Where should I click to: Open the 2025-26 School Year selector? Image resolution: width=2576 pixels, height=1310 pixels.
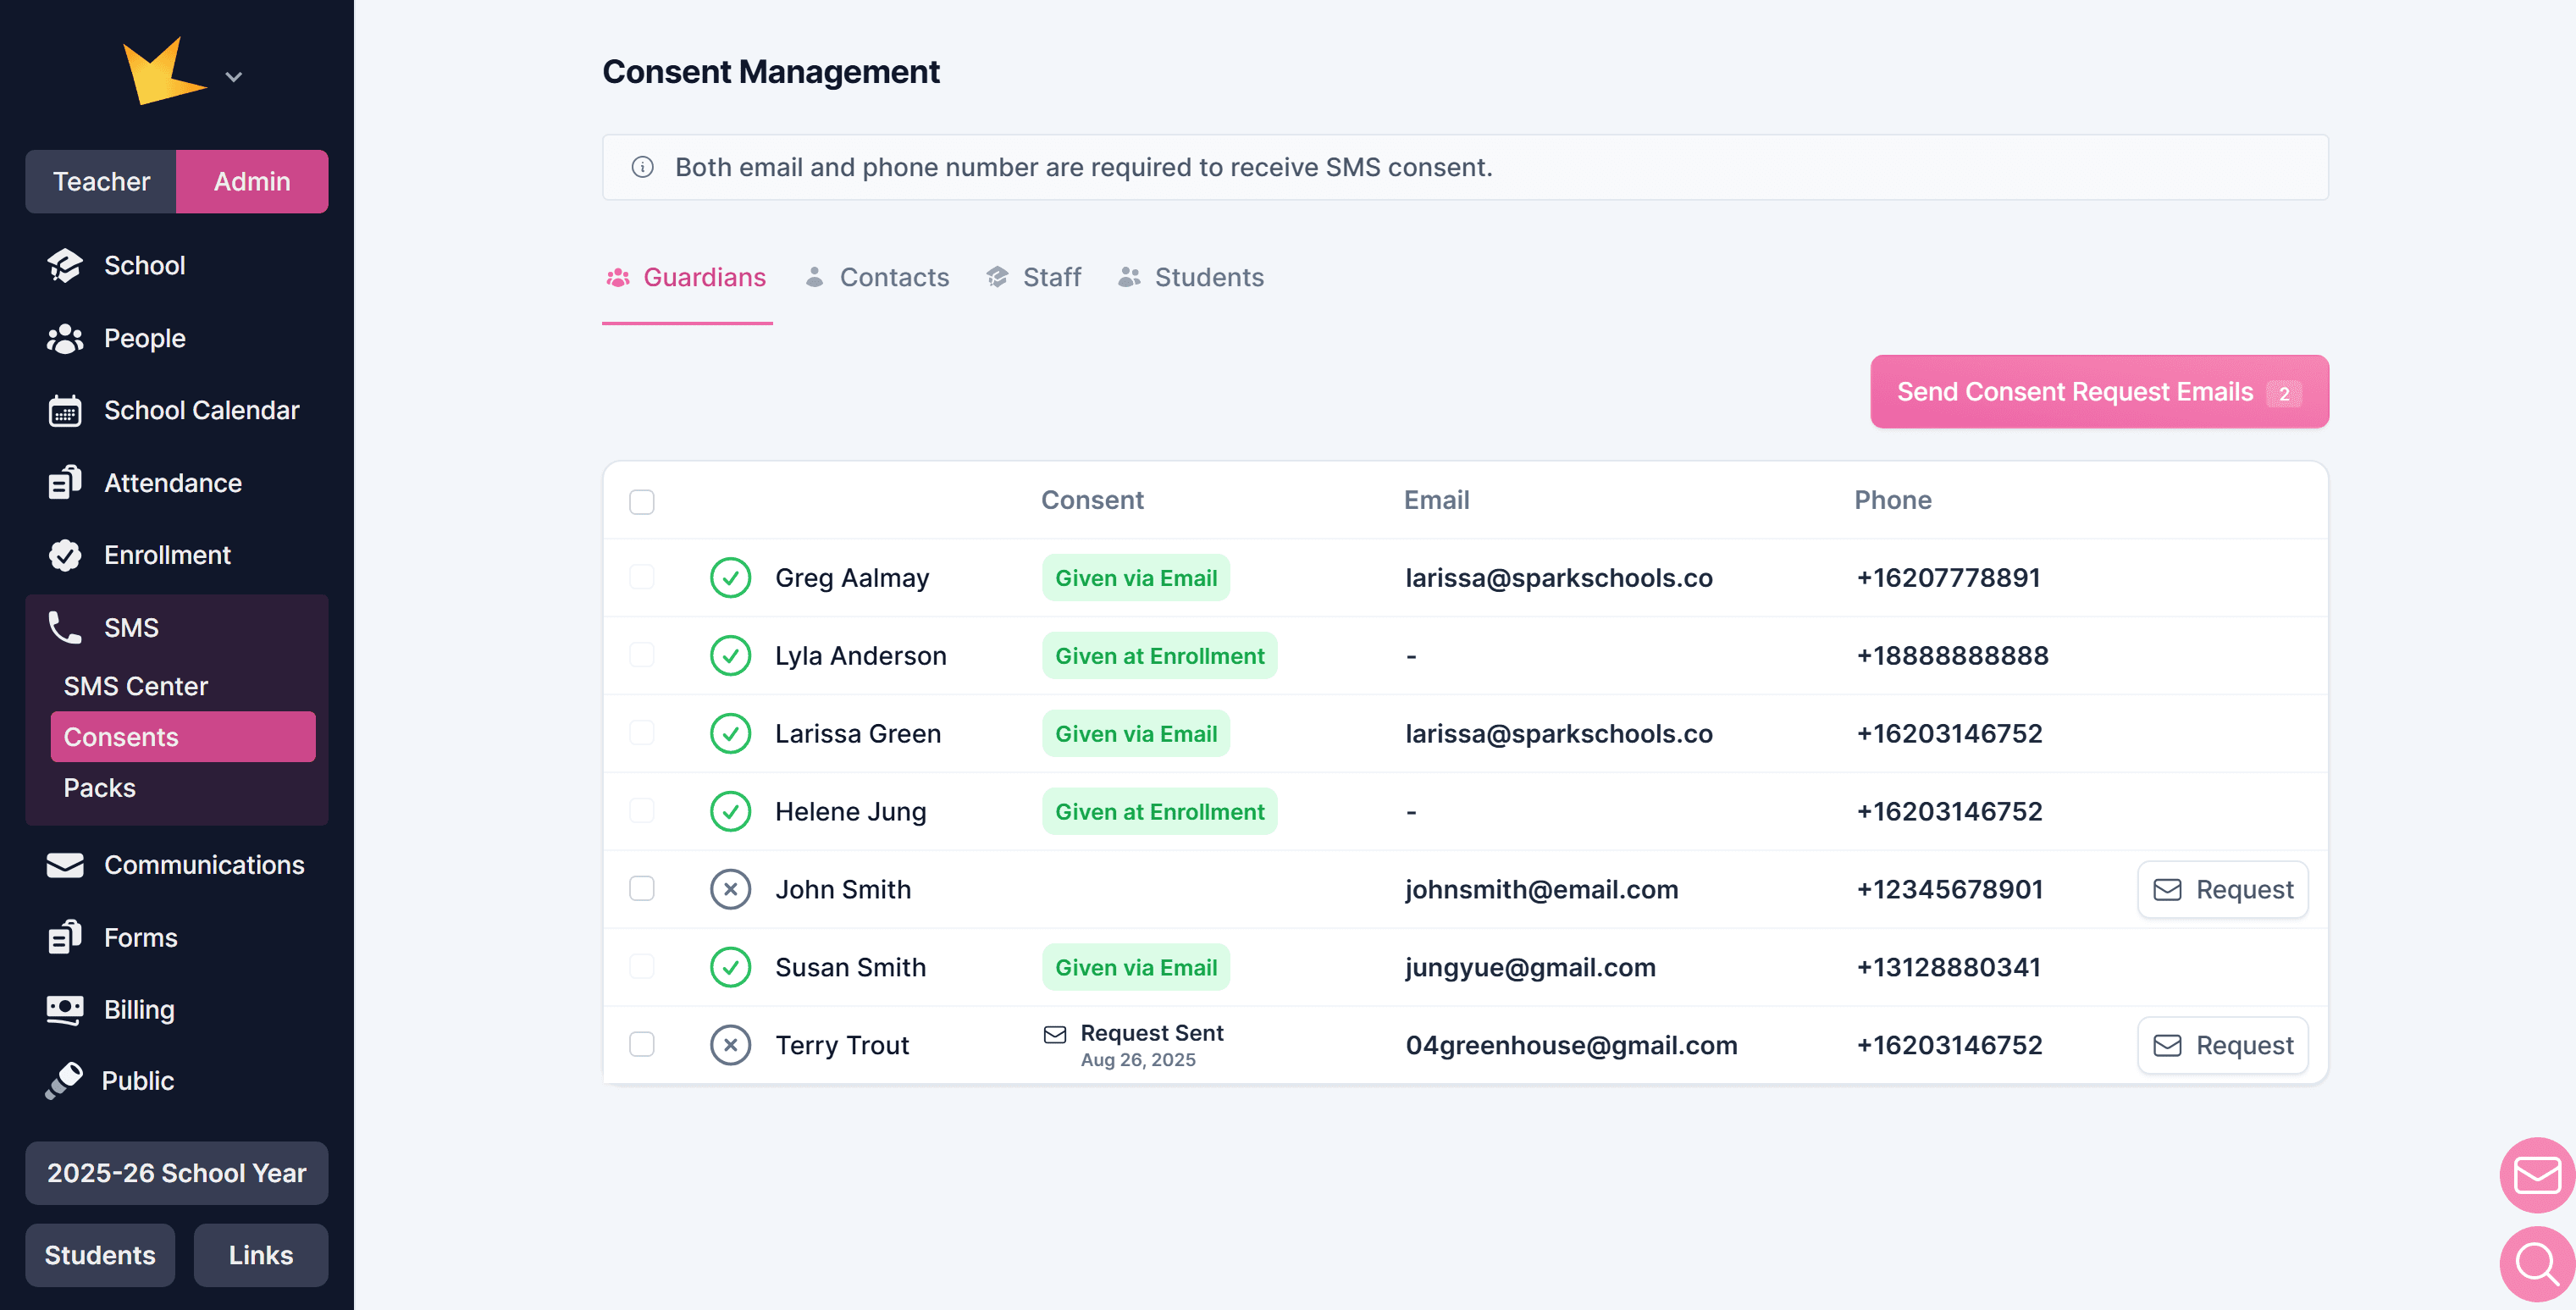pos(177,1172)
